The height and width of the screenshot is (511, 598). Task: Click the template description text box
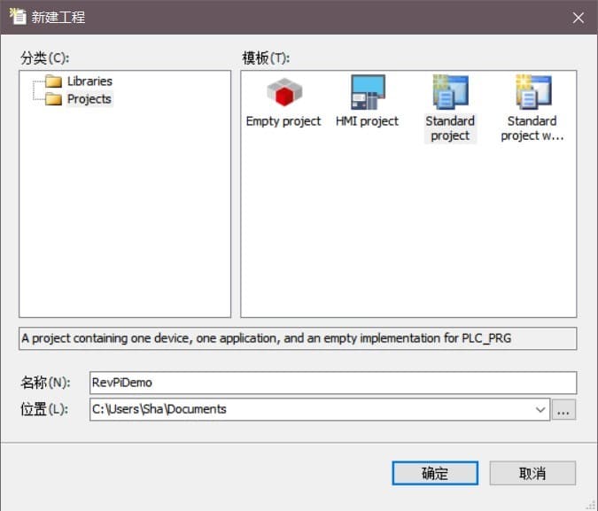pos(298,338)
